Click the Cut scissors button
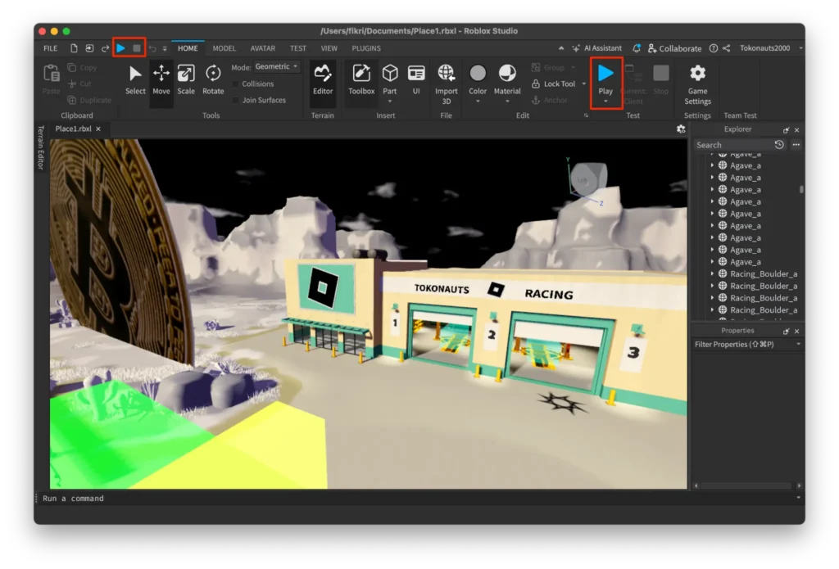This screenshot has width=839, height=569. tap(79, 84)
